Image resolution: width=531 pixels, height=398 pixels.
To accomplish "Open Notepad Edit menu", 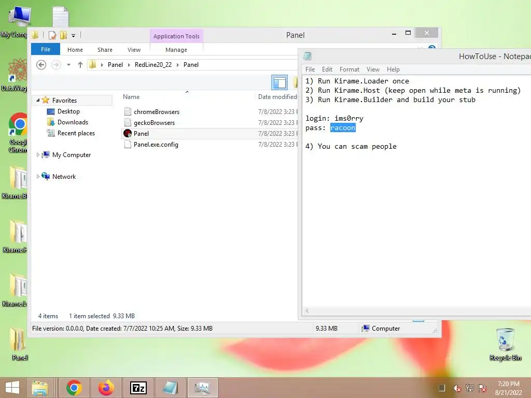I will pyautogui.click(x=327, y=69).
